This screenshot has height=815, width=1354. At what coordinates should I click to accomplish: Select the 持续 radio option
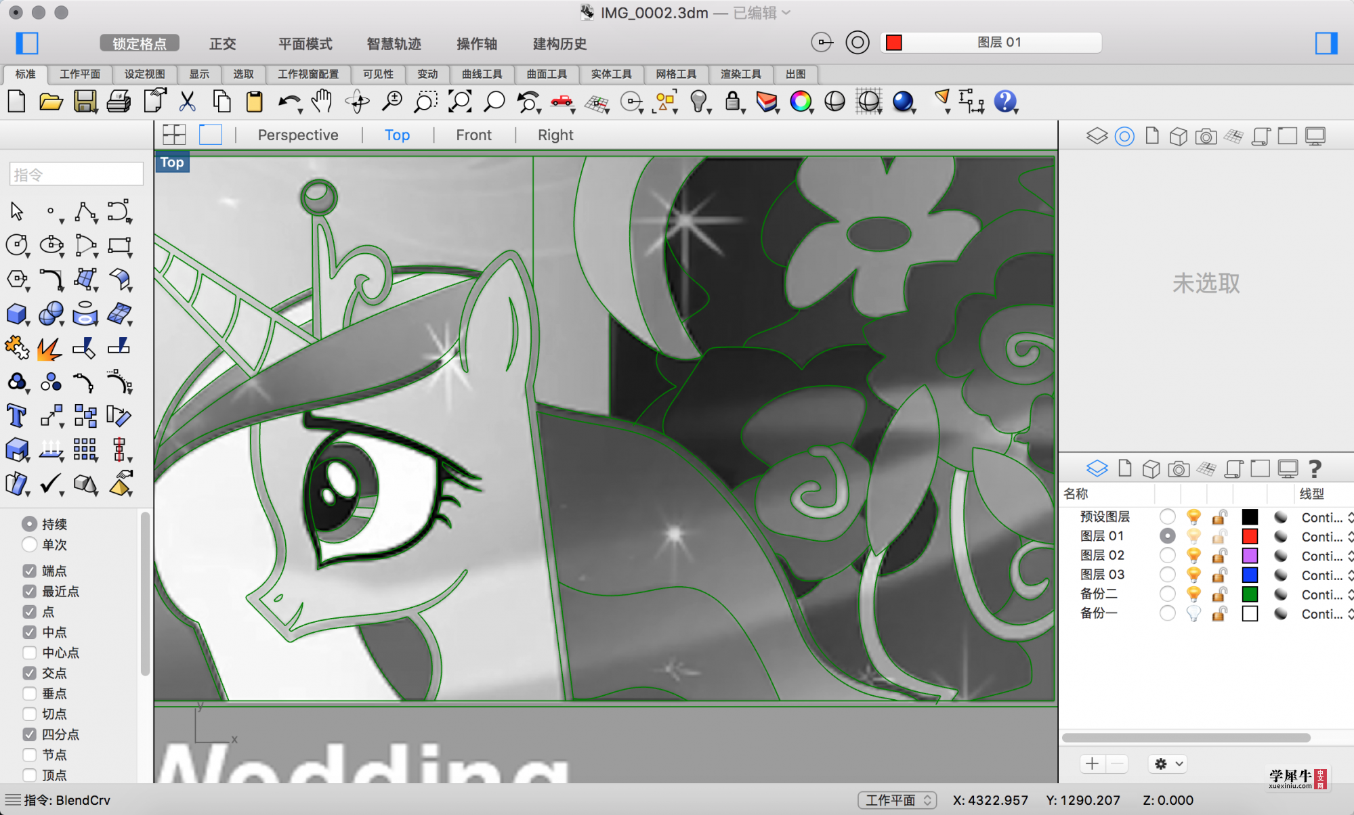pyautogui.click(x=29, y=524)
